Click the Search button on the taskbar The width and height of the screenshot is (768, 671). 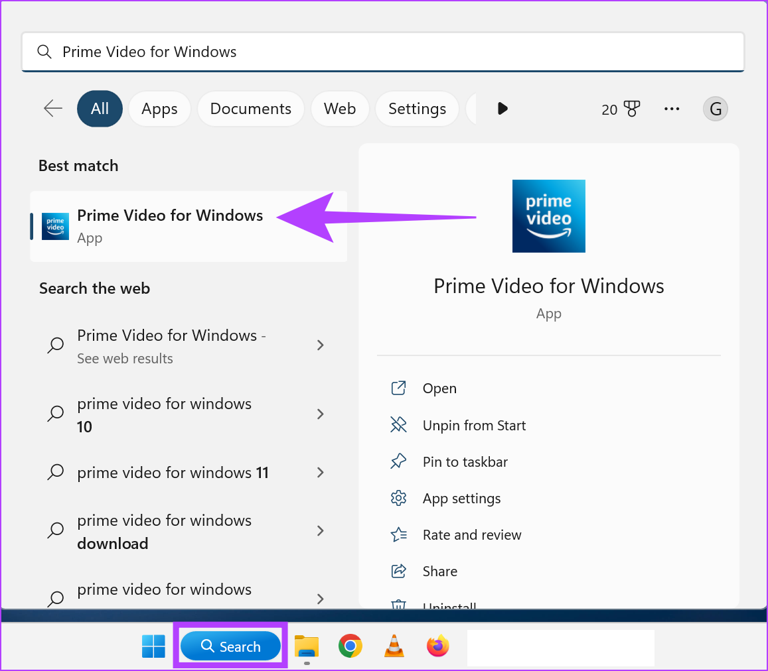pyautogui.click(x=231, y=646)
